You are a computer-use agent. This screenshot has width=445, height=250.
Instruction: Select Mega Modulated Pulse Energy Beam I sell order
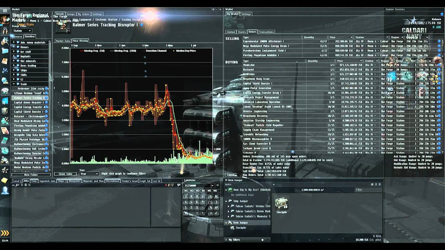[x=341, y=46]
